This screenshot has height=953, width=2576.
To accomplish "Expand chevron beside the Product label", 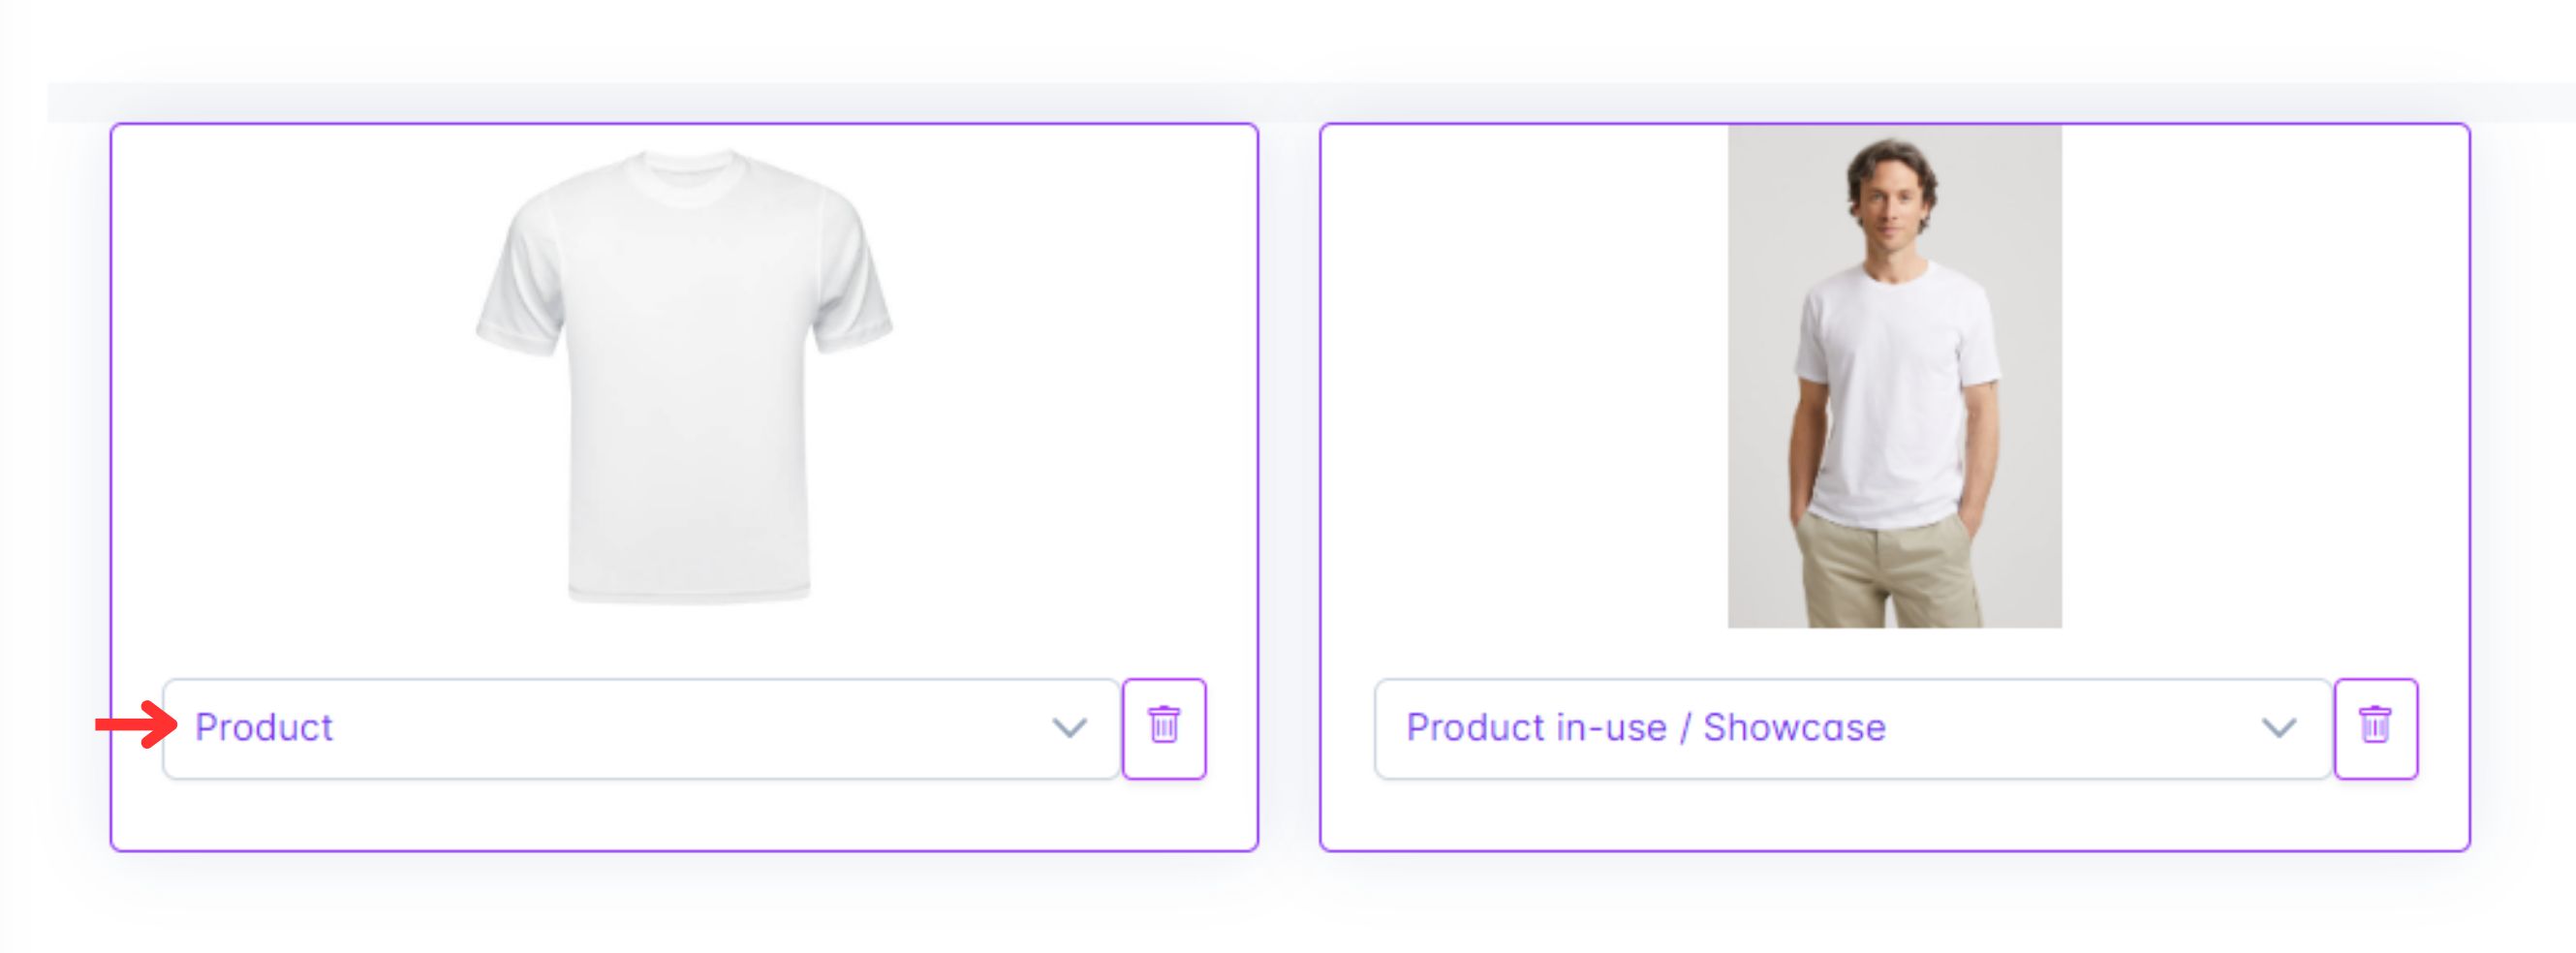I will coord(1069,728).
